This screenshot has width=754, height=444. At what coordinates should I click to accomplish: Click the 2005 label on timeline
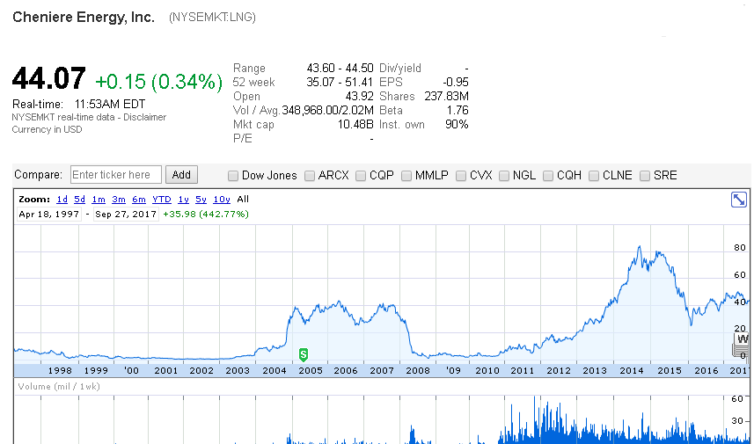(x=311, y=370)
